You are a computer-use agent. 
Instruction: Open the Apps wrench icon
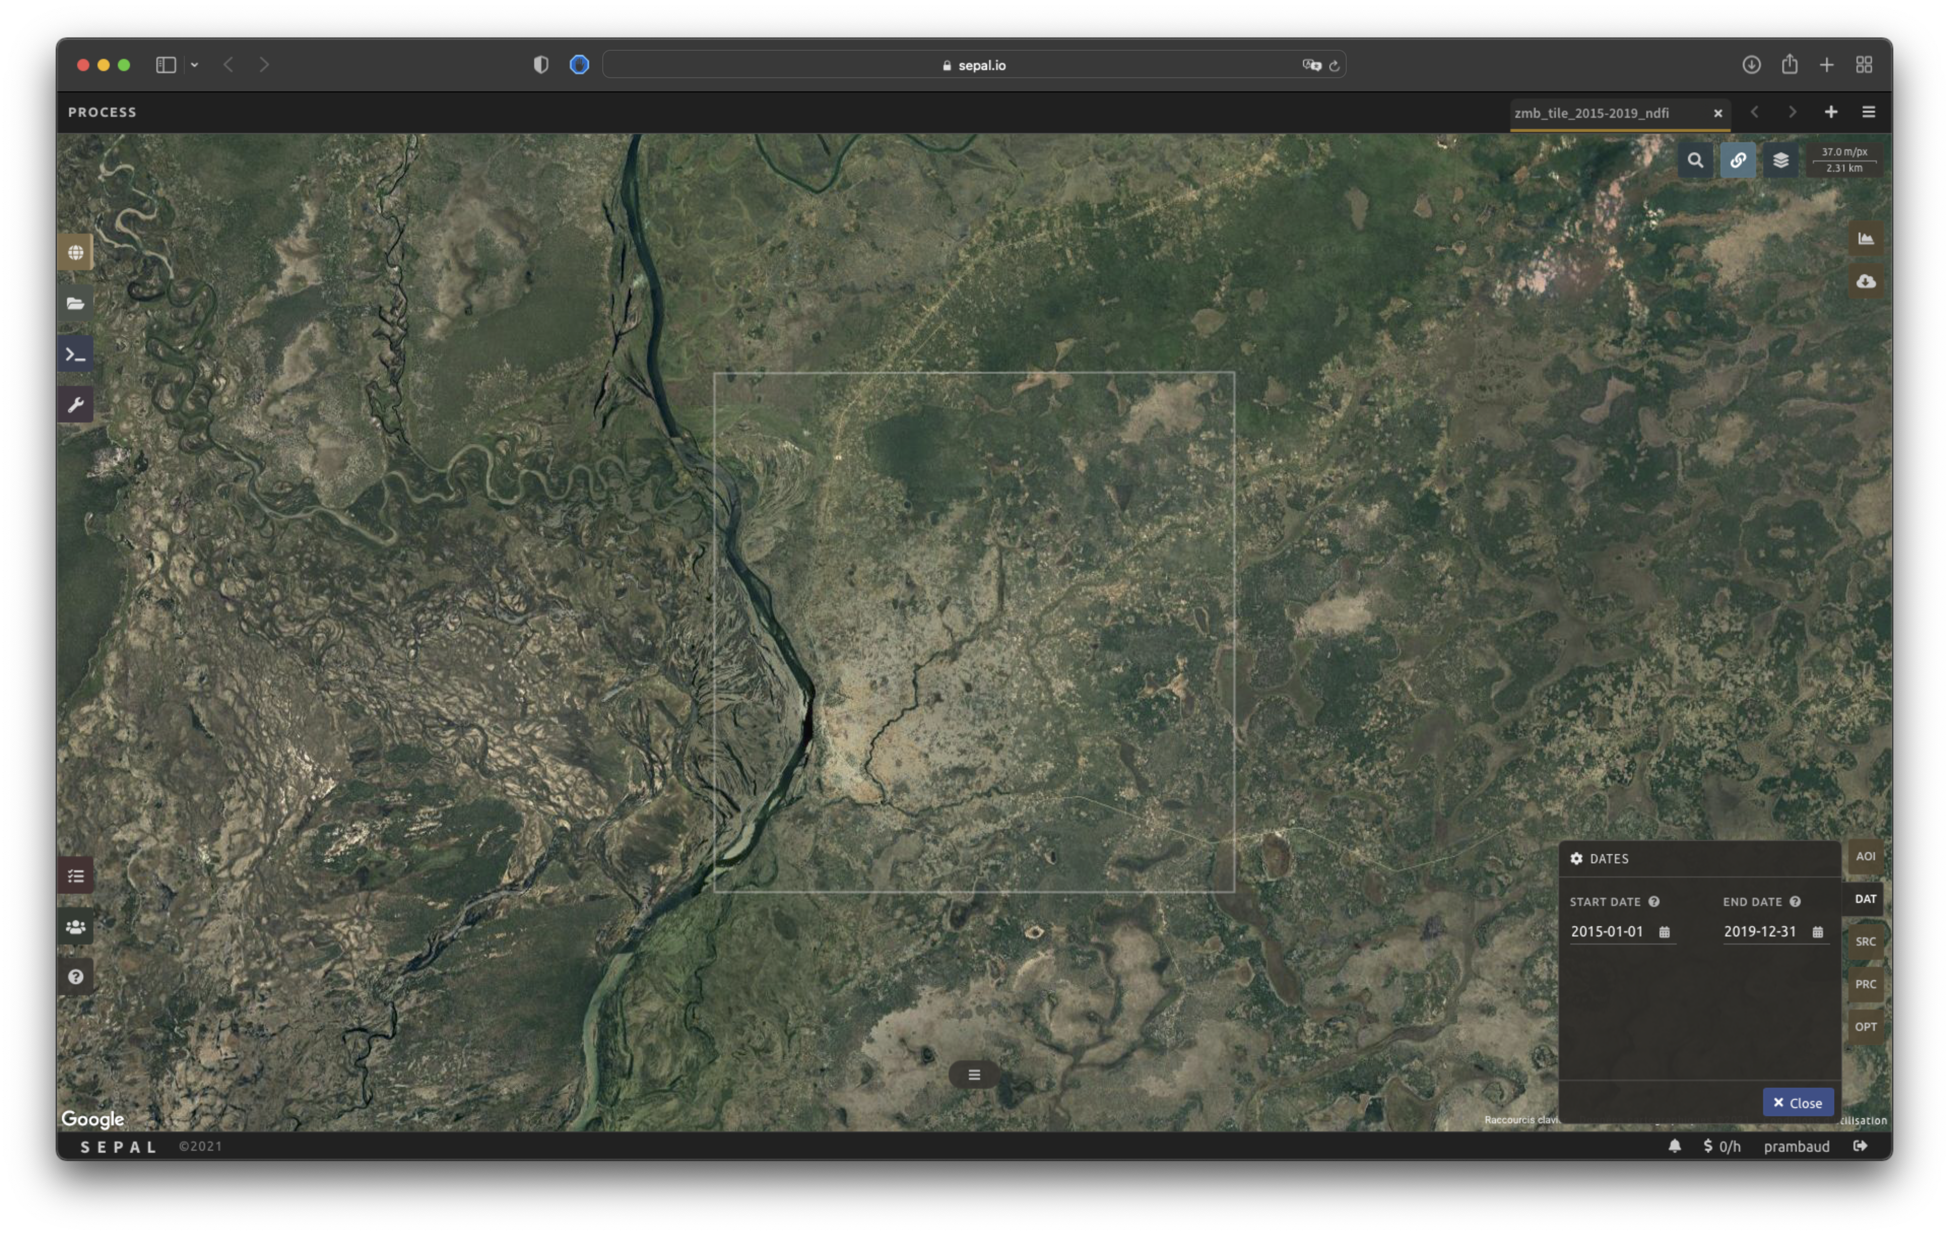[75, 405]
